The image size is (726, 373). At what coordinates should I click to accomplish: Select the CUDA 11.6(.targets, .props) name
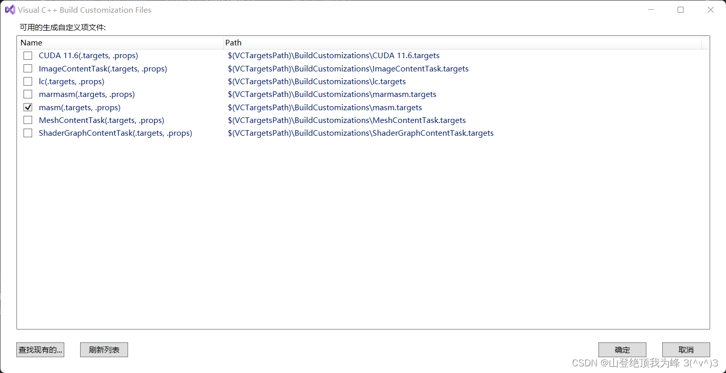tap(88, 56)
